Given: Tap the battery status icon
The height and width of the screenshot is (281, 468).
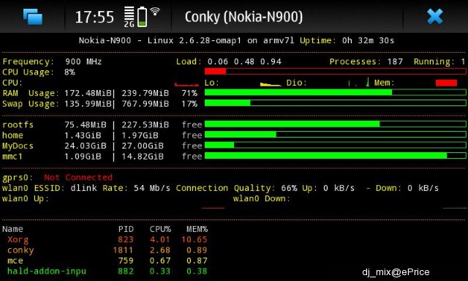Looking at the screenshot, I should 142,17.
